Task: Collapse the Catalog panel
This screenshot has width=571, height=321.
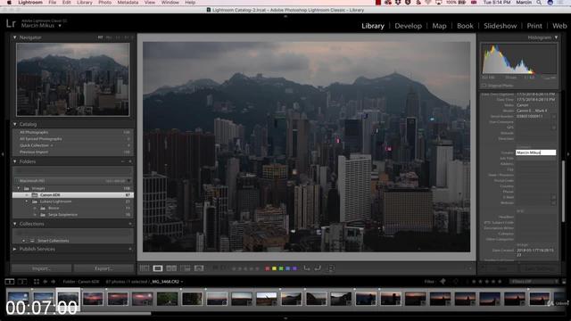Action: [15, 124]
